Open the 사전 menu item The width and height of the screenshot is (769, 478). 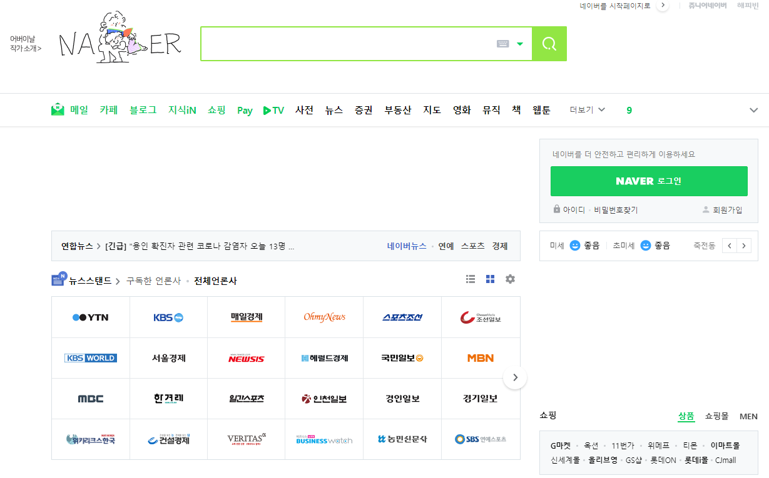click(304, 110)
